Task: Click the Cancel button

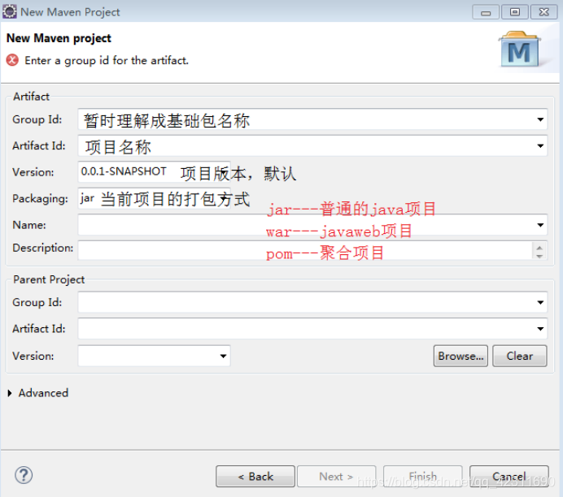Action: click(x=509, y=476)
